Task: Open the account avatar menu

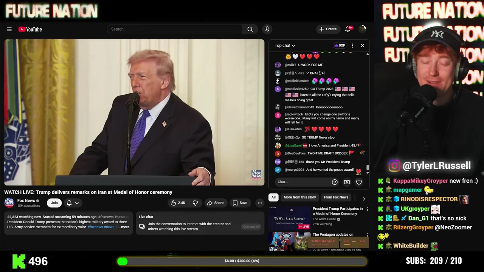Action: pos(362,29)
